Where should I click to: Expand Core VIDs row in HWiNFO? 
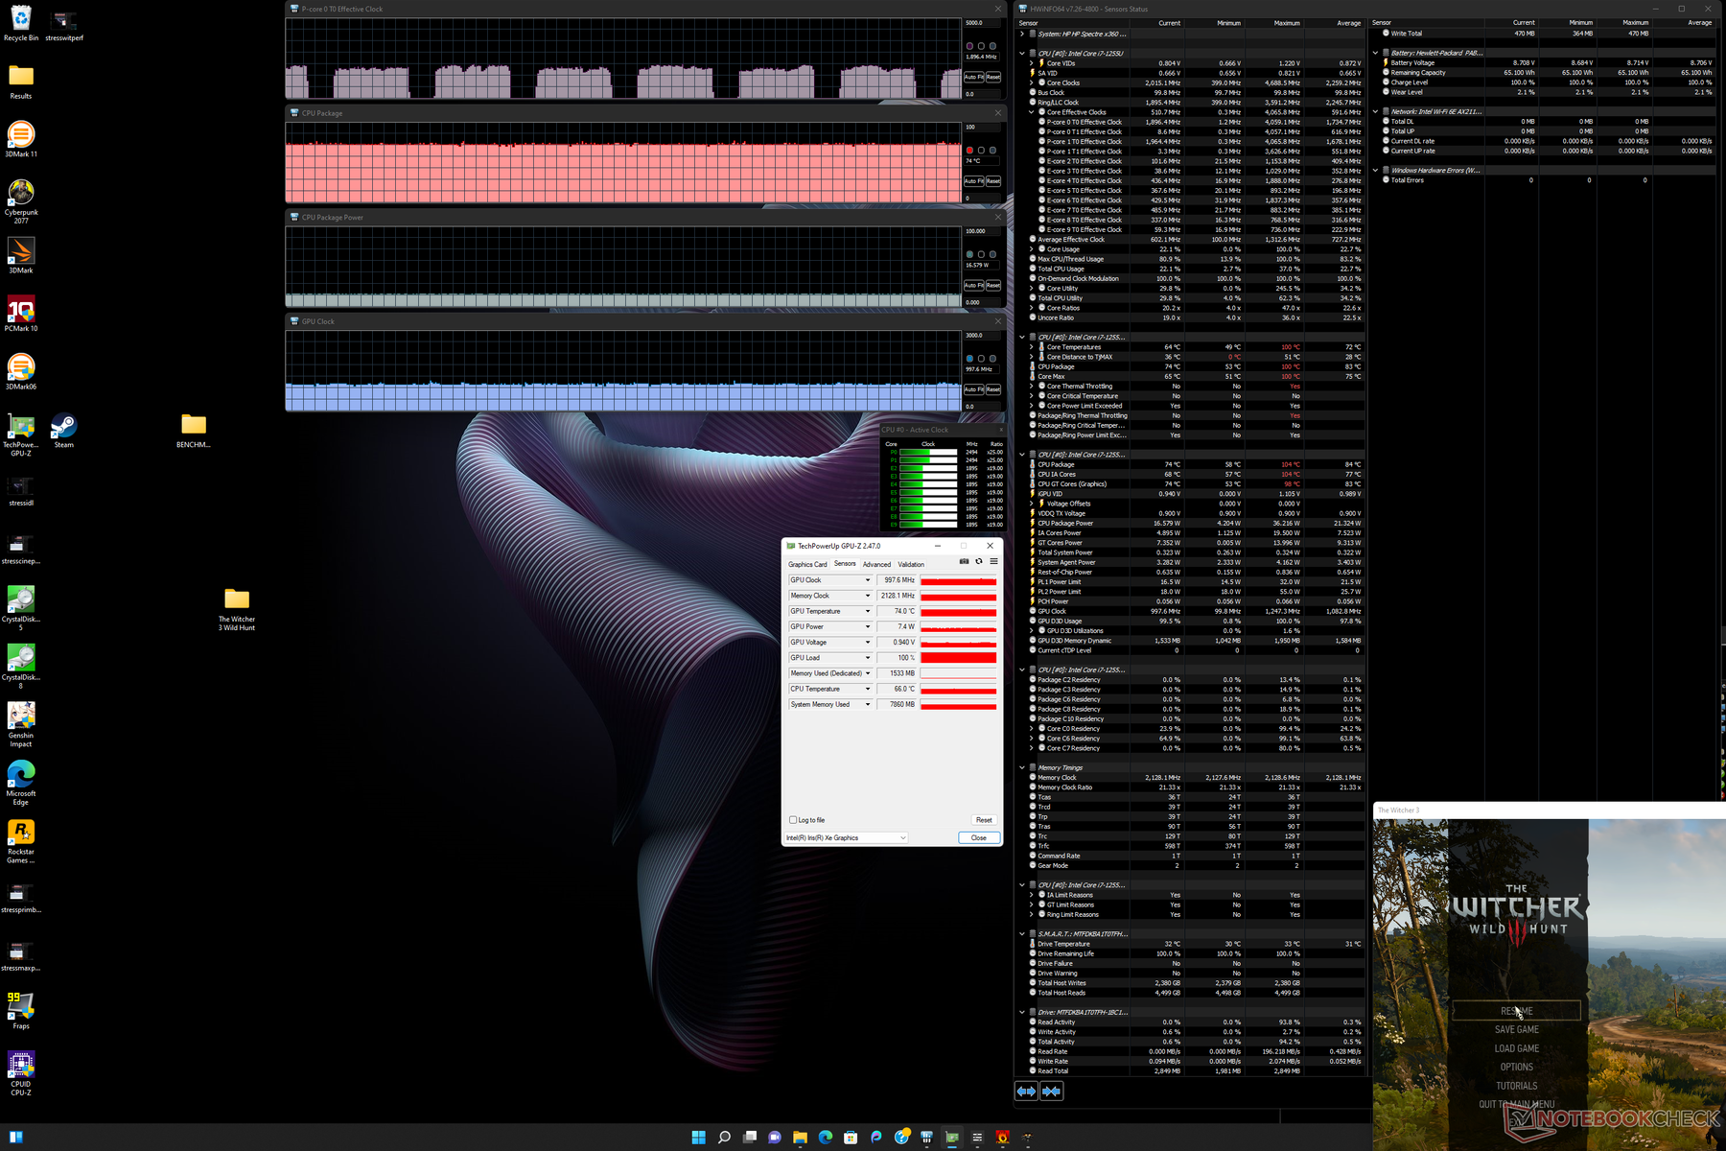(x=1032, y=63)
